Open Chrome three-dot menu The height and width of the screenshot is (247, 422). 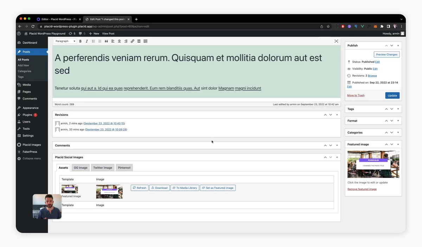401,26
